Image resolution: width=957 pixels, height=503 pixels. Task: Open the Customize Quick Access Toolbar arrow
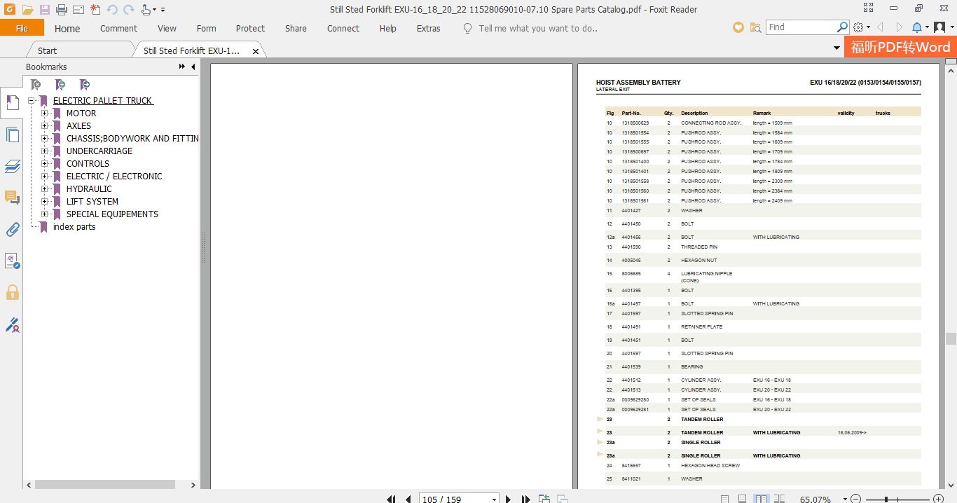pos(163,10)
